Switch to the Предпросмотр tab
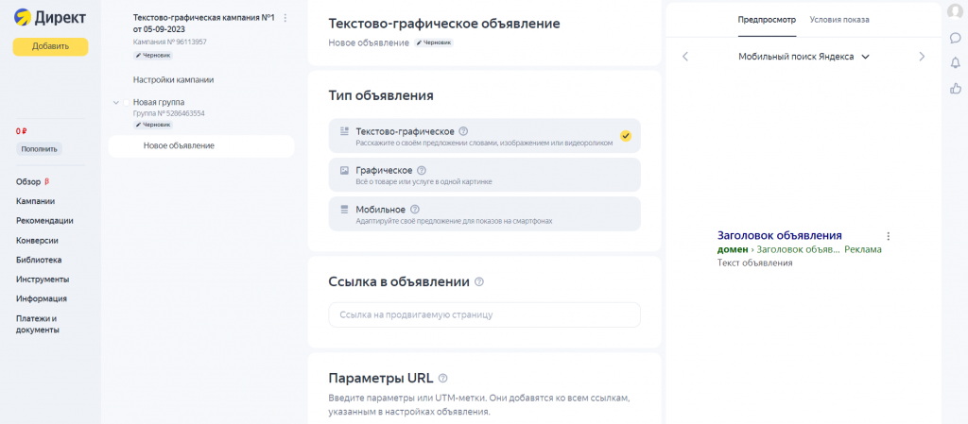 767,20
